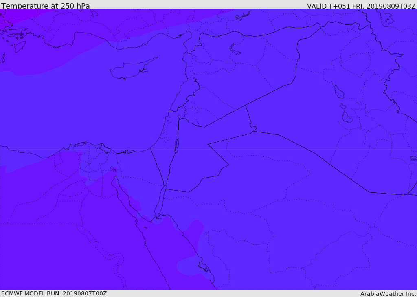
Task: Click the Sea of Galilee
Action: click(x=179, y=117)
